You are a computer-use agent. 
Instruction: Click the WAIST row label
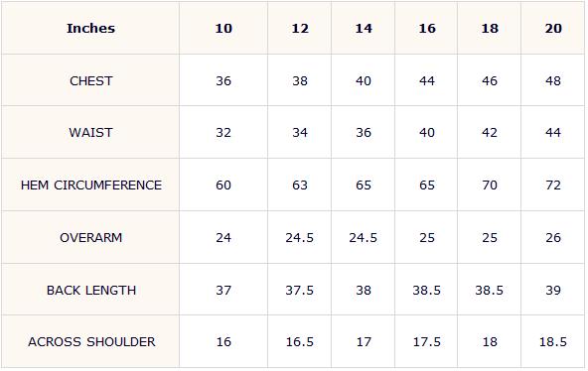pos(90,133)
